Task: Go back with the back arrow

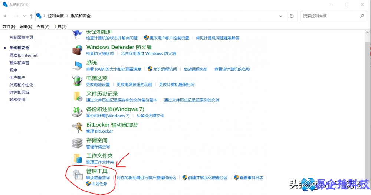Action: (x=6, y=16)
